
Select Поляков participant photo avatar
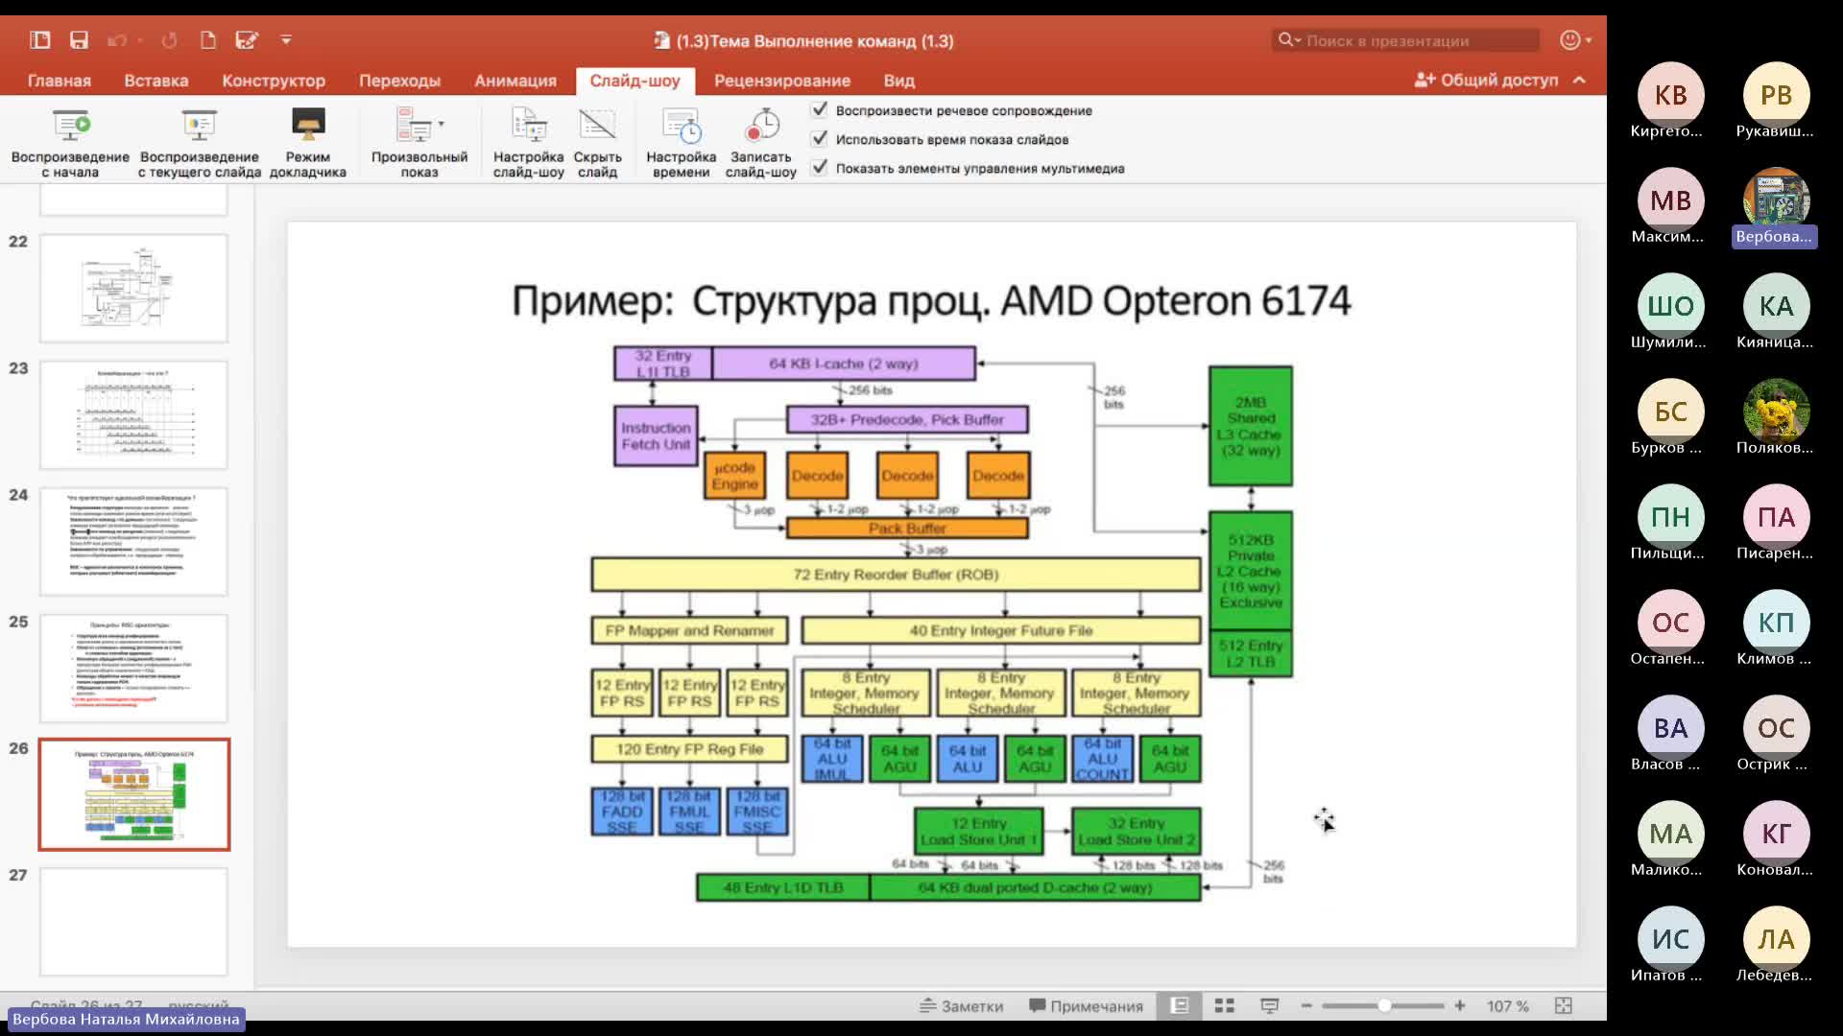pos(1776,412)
